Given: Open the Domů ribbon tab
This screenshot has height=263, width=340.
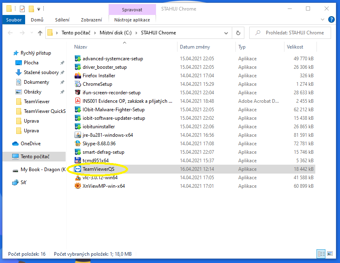Looking at the screenshot, I should tap(37, 20).
